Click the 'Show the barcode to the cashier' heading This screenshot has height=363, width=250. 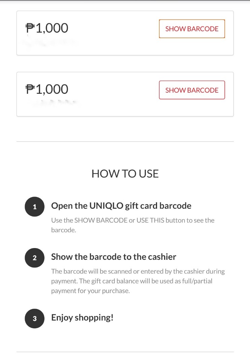(114, 256)
